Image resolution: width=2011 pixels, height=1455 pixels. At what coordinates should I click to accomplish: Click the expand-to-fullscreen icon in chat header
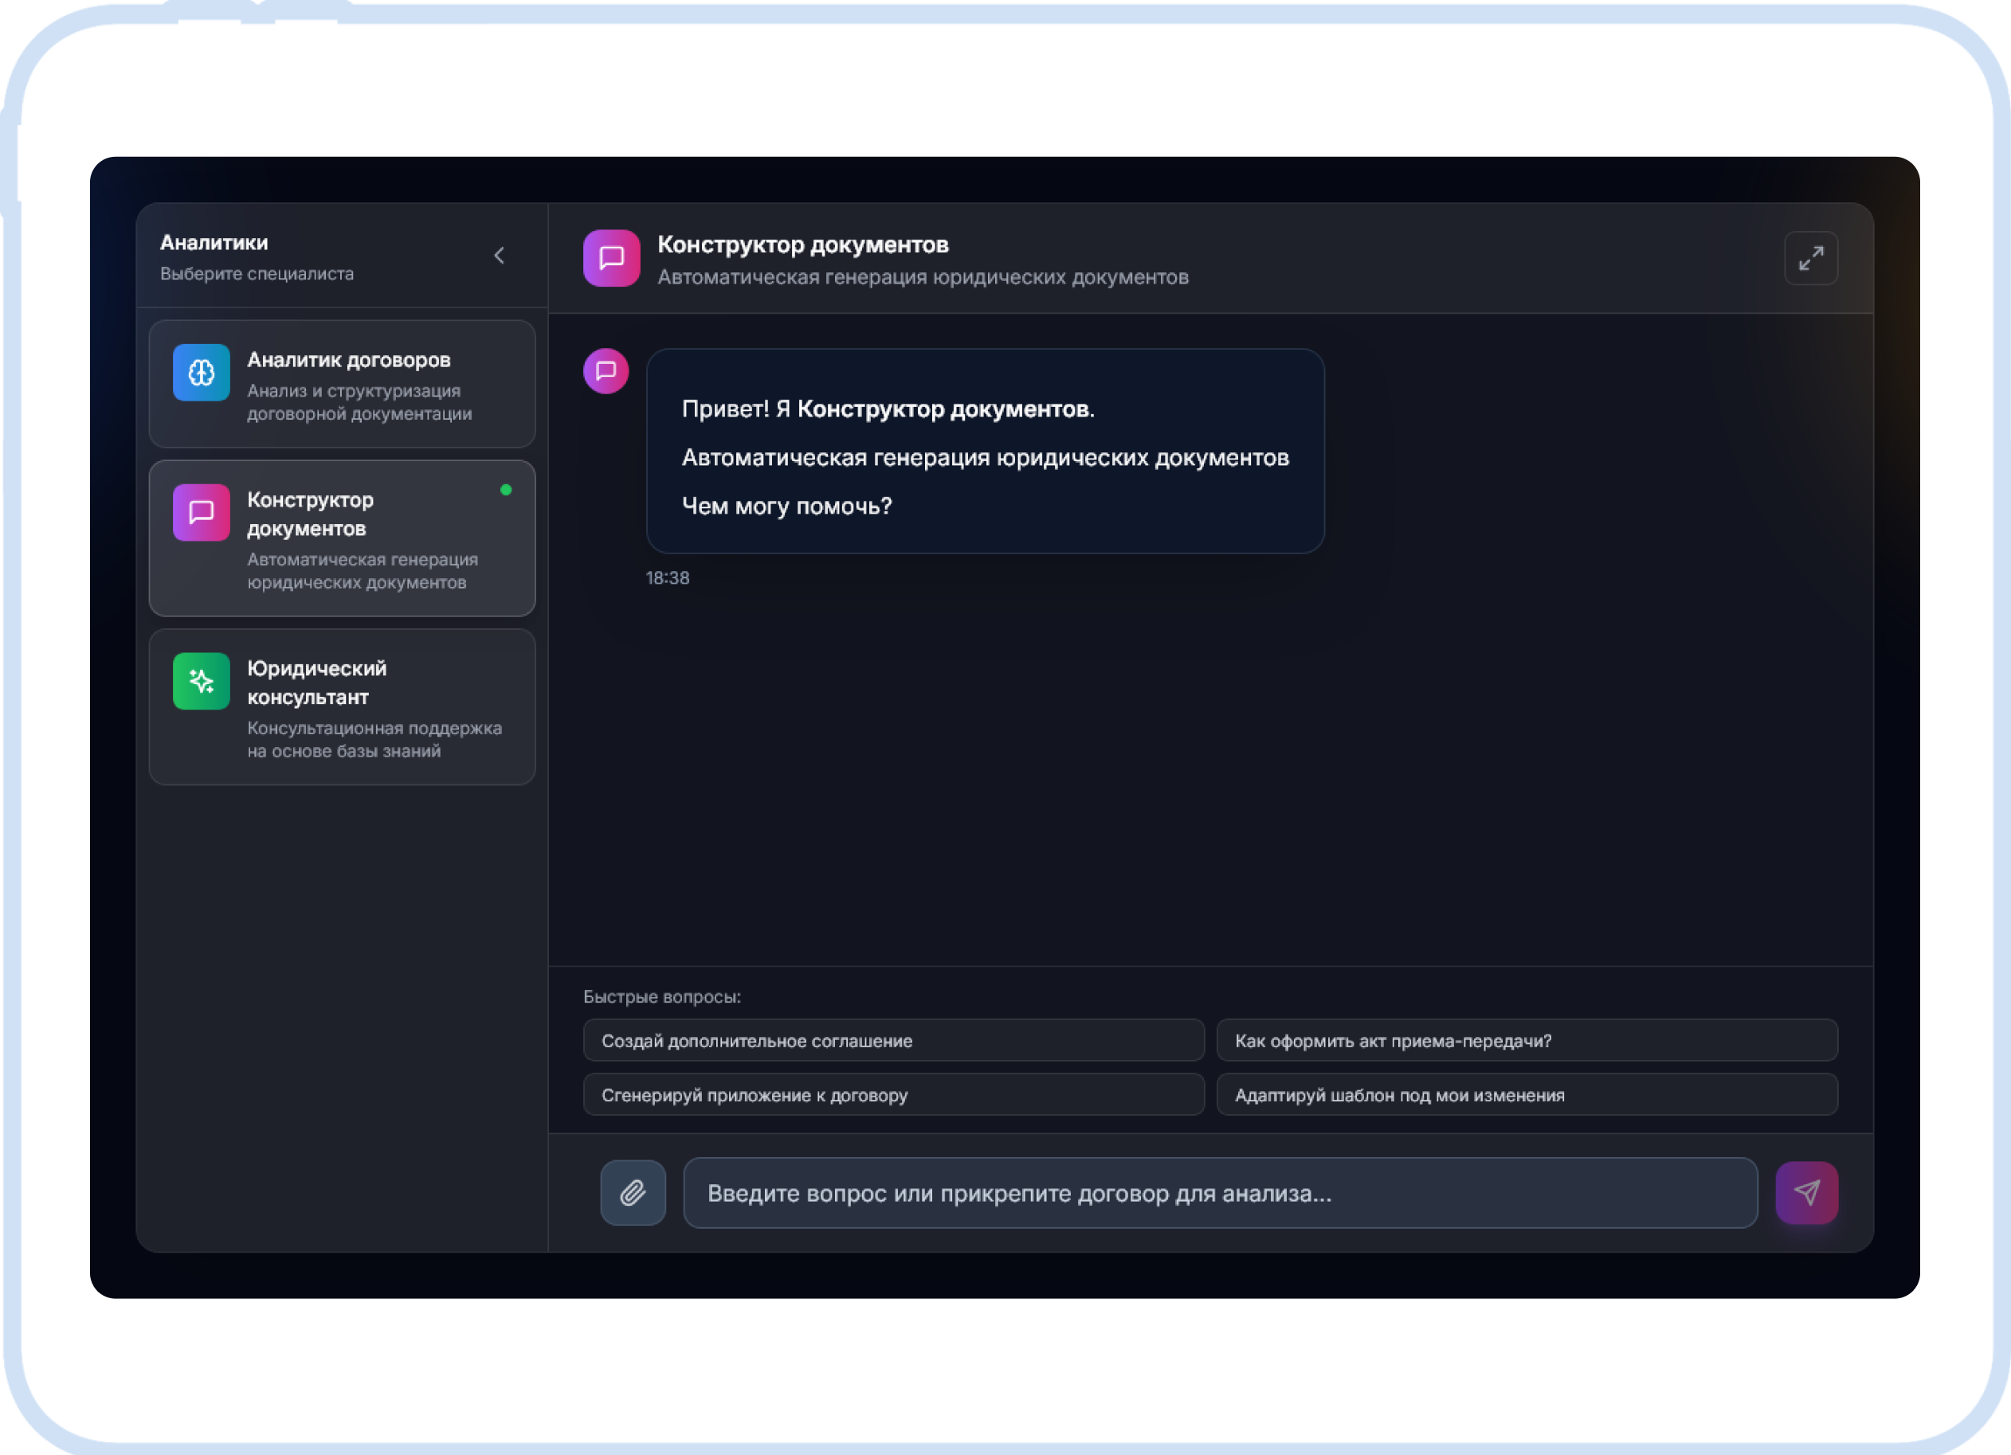click(x=1810, y=258)
